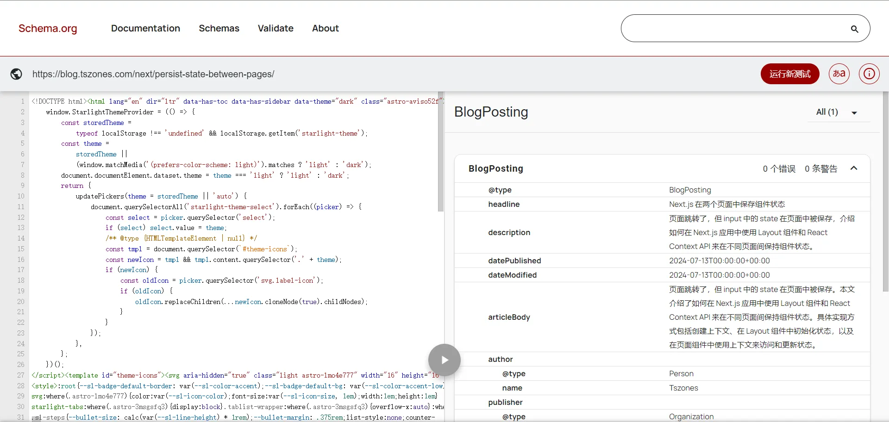Click the globe icon beside the URL
The width and height of the screenshot is (889, 422).
(16, 74)
